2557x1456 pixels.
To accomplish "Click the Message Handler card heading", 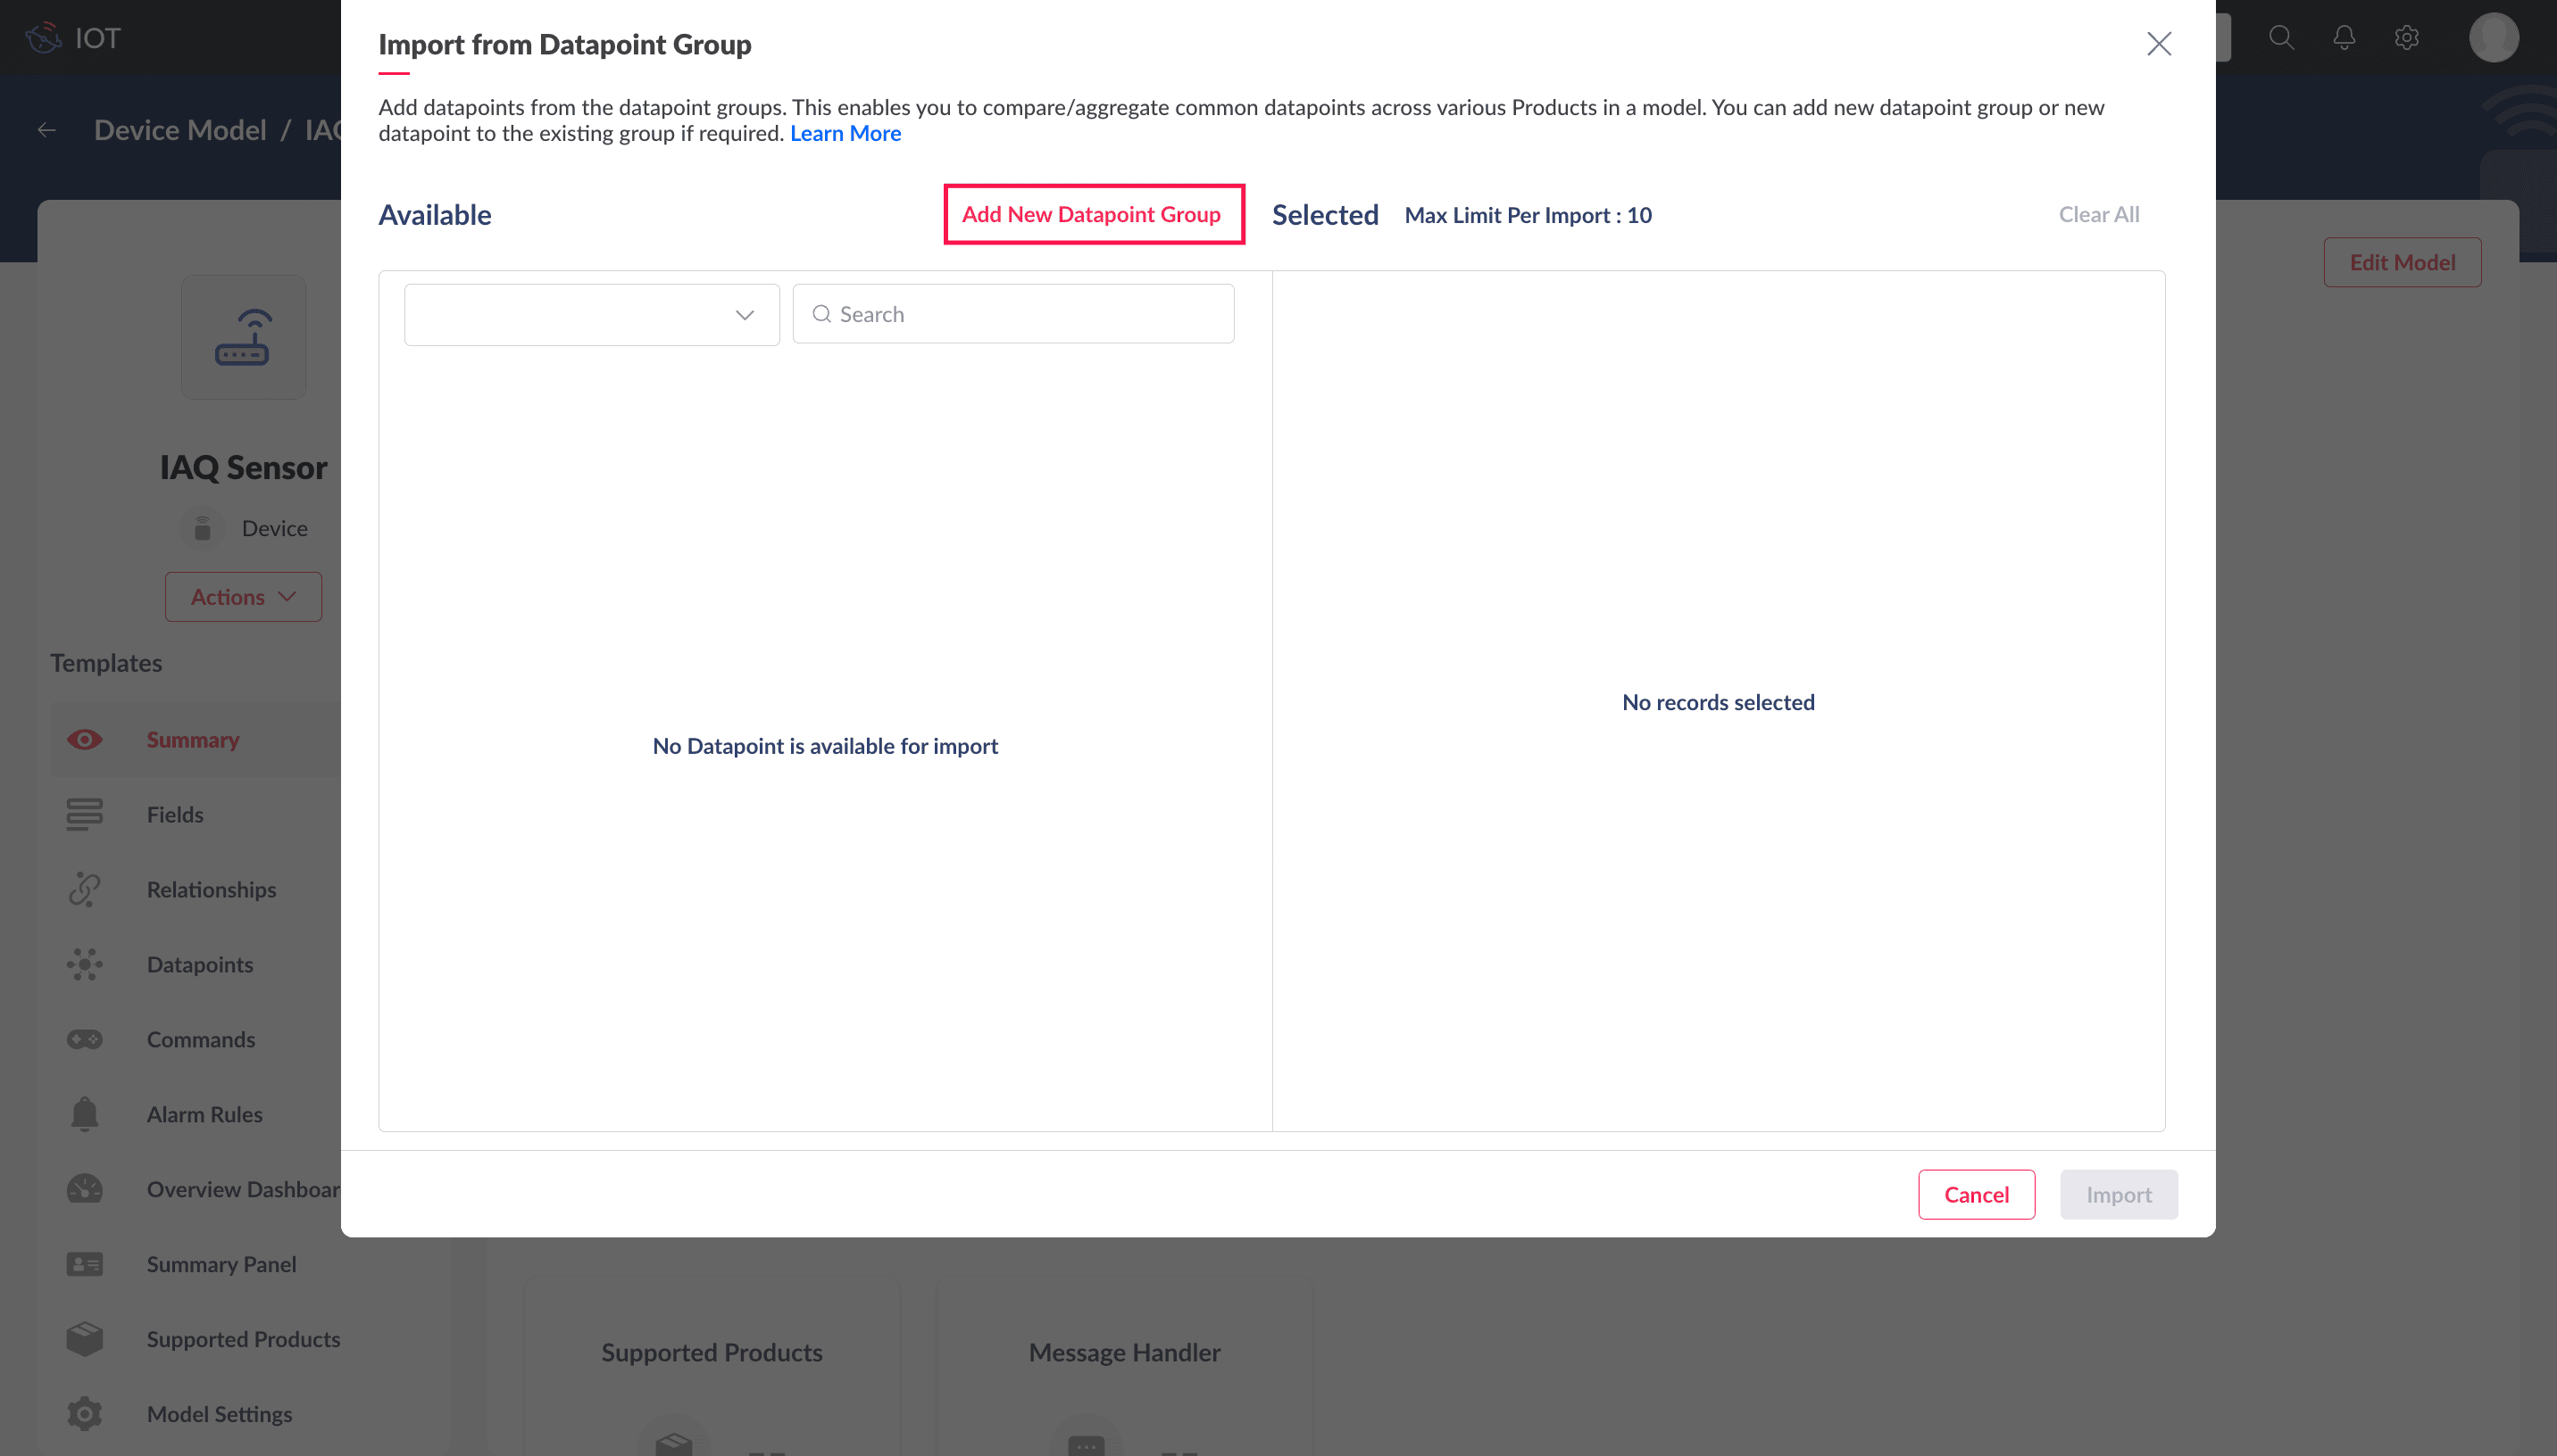I will click(1124, 1352).
